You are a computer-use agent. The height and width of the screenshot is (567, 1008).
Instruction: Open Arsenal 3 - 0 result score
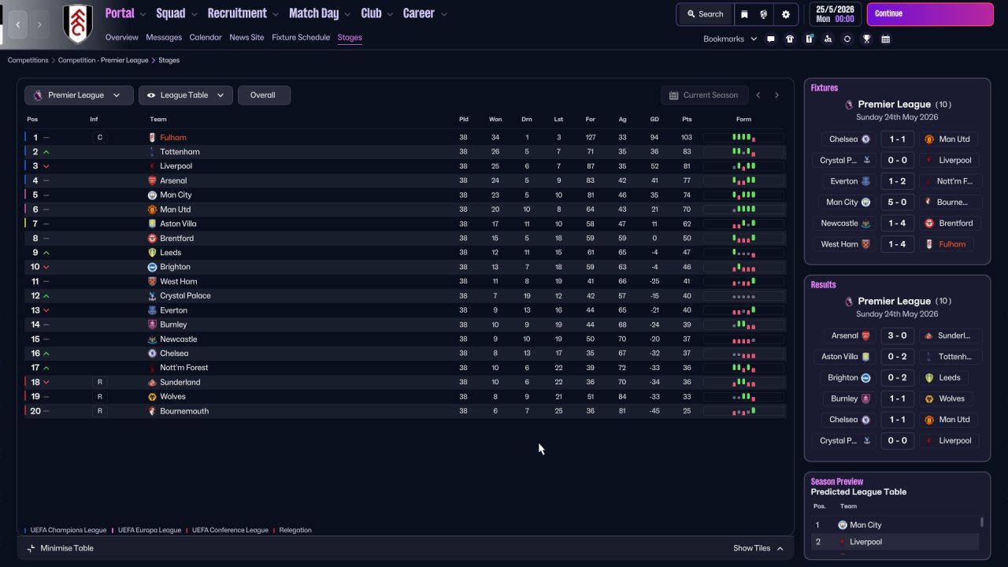pyautogui.click(x=897, y=335)
